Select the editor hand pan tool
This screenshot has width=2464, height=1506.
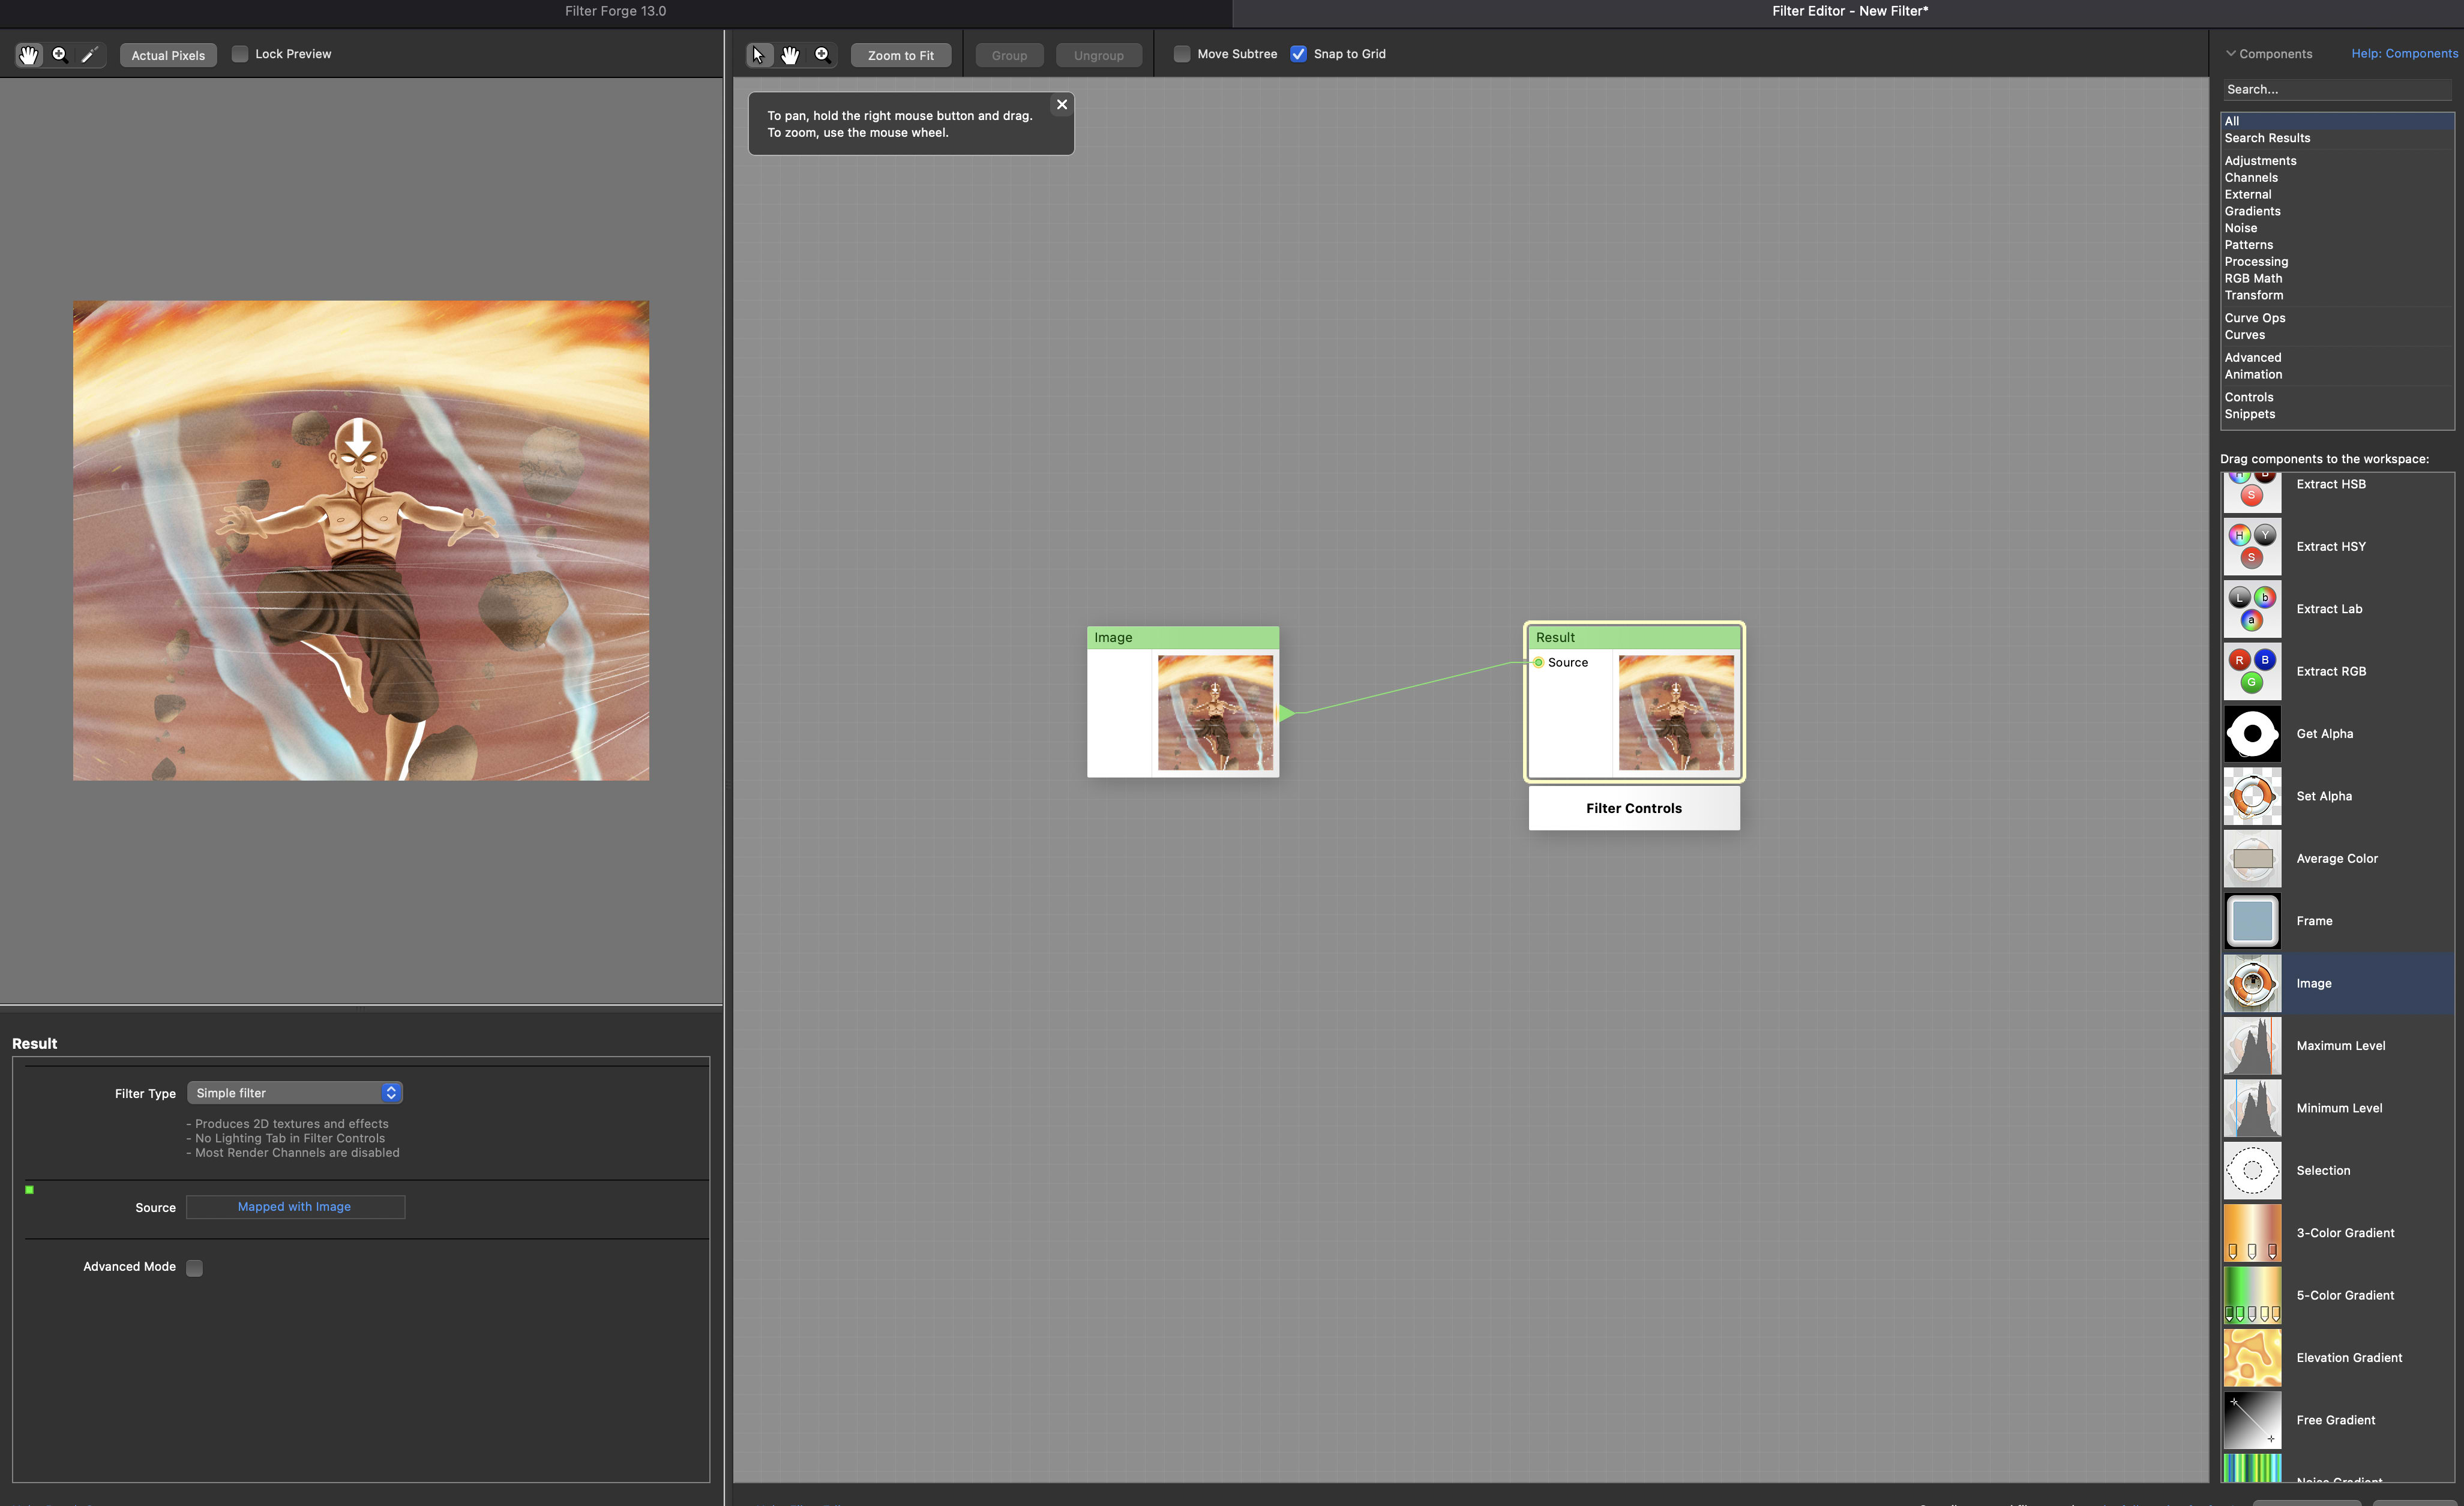790,55
